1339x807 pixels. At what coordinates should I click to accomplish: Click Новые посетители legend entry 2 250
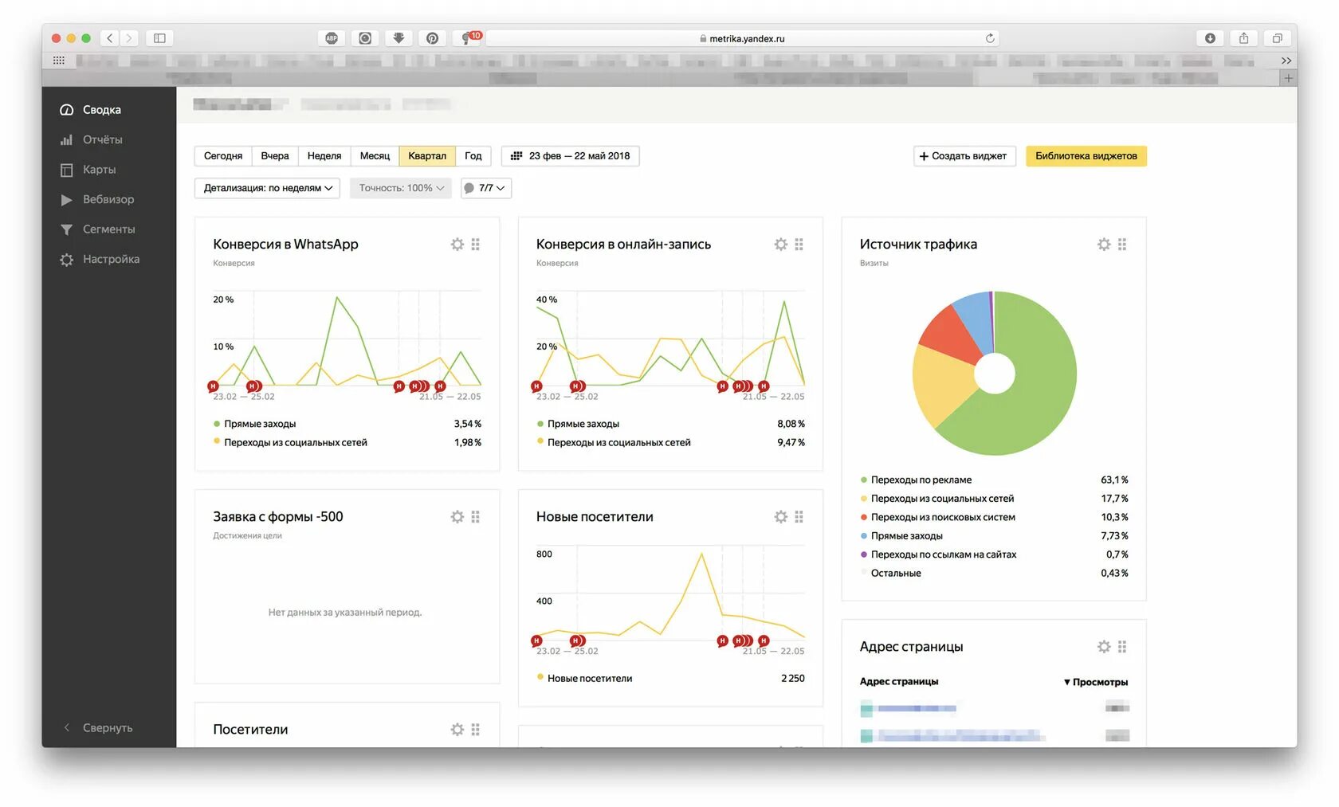pyautogui.click(x=670, y=679)
